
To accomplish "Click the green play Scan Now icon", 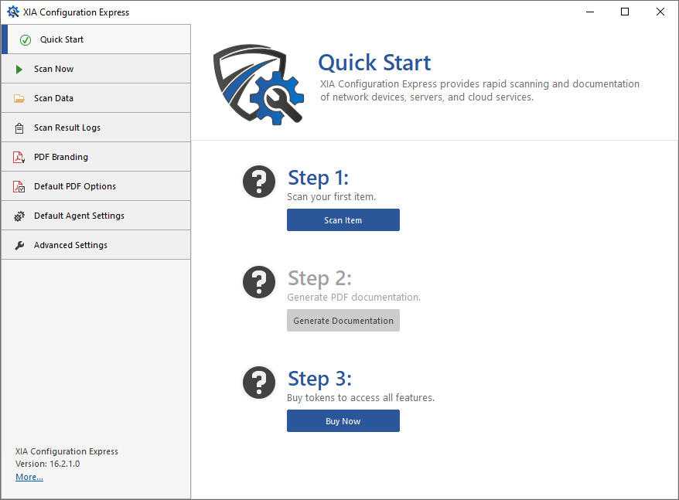I will 19,70.
